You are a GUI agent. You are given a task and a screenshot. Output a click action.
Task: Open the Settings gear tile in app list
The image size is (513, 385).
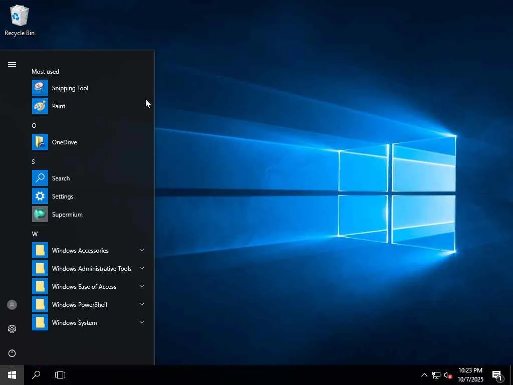(40, 196)
